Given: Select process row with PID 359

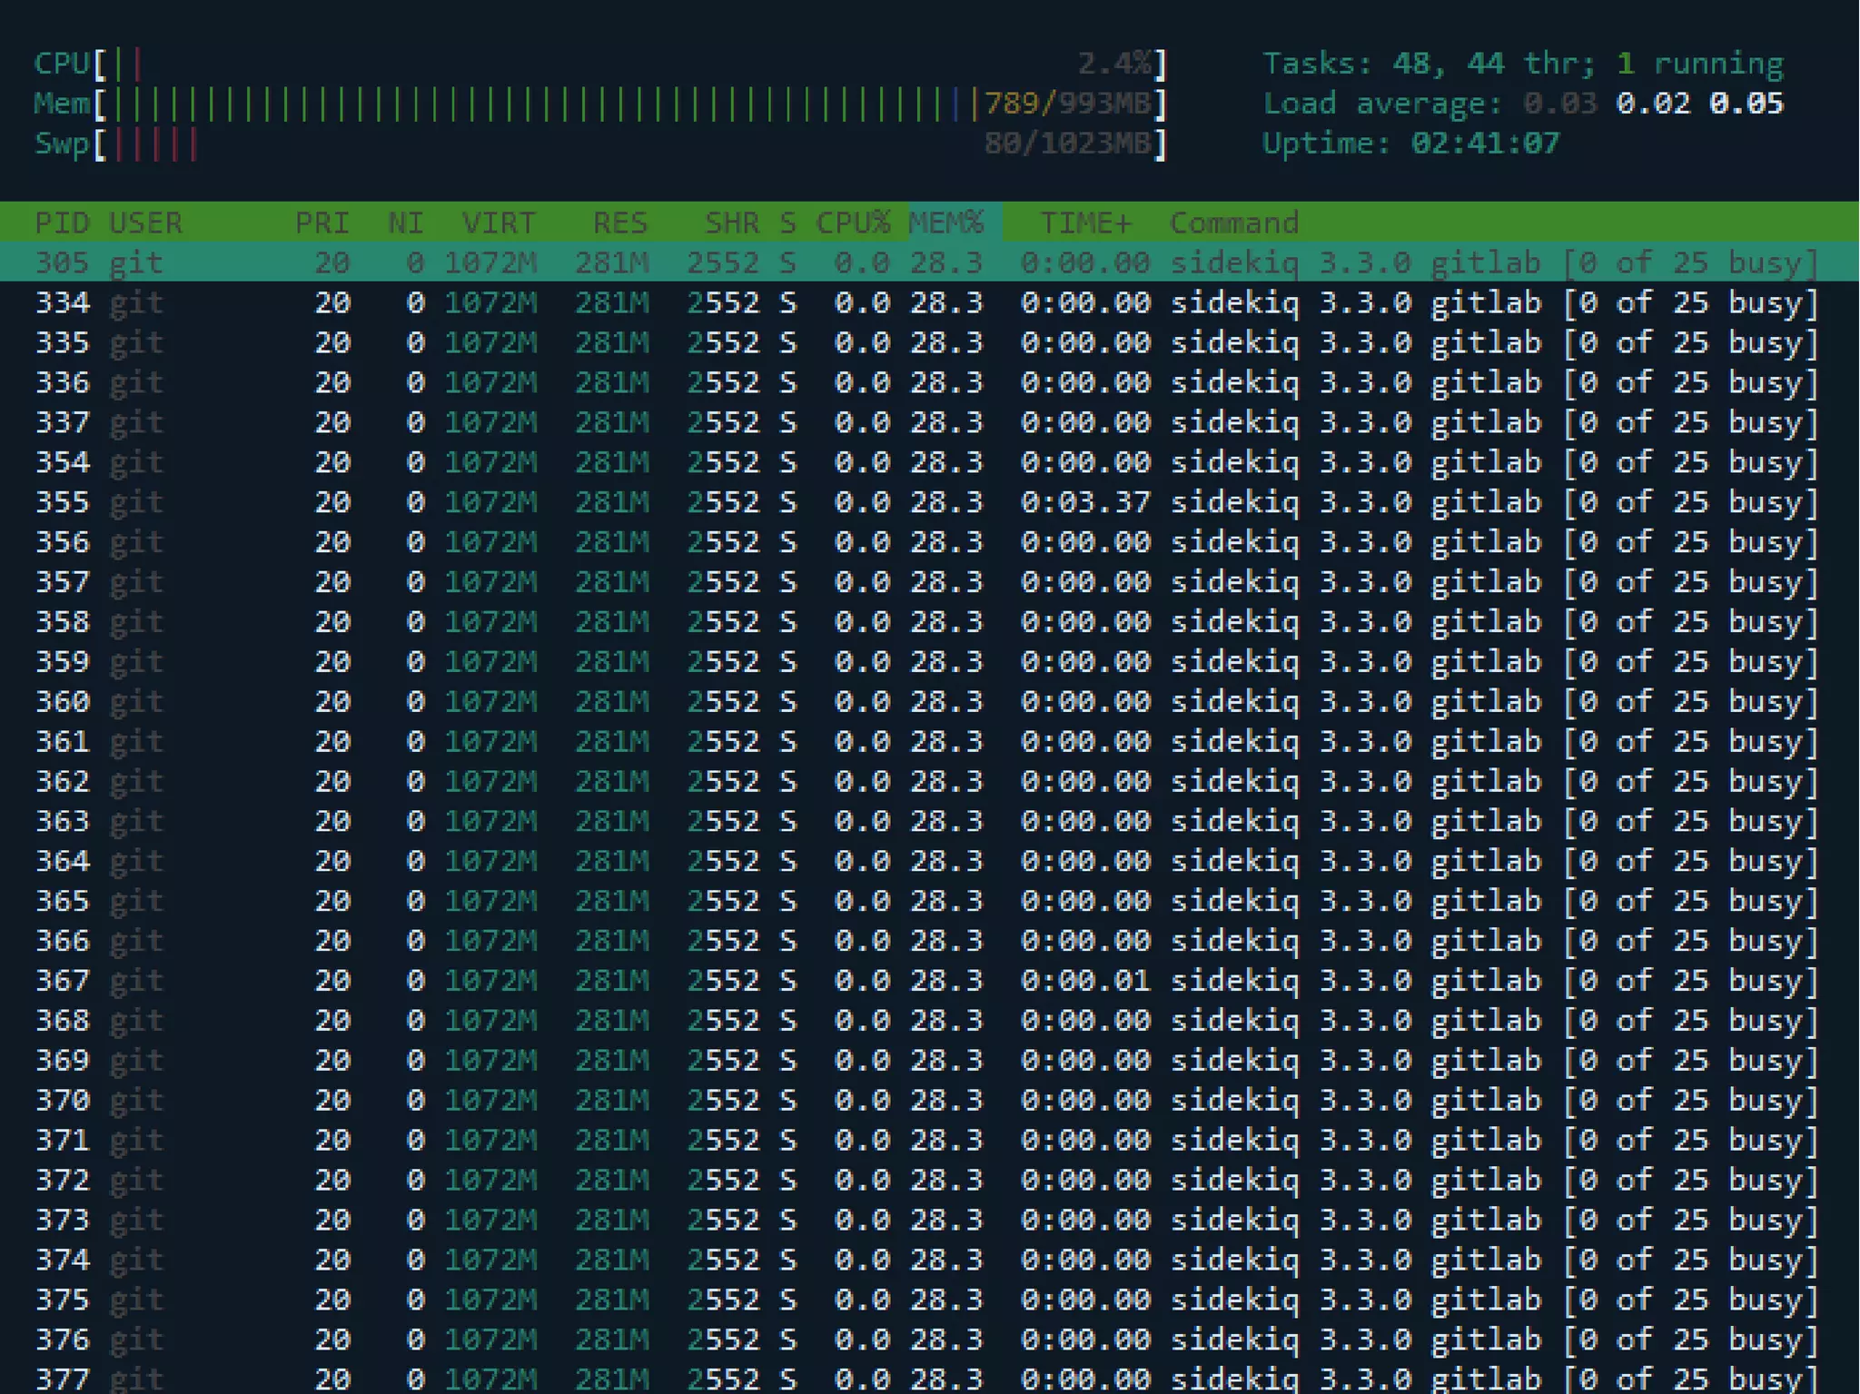Looking at the screenshot, I should 929,662.
